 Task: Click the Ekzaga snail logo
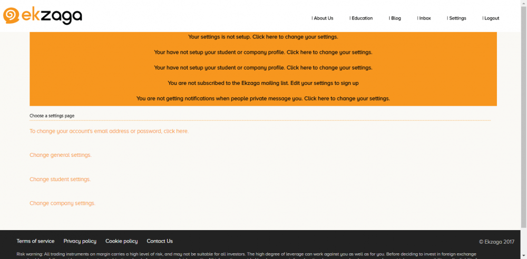42,16
